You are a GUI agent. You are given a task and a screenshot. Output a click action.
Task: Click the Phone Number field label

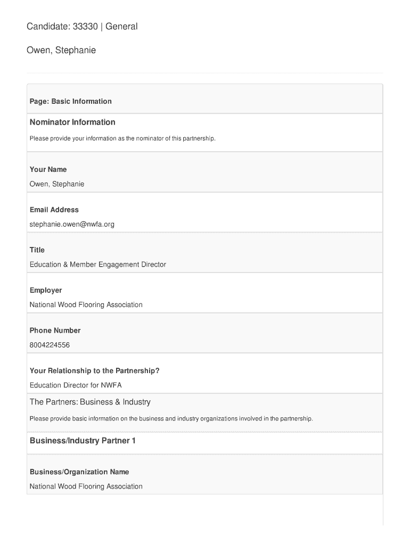[55, 331]
